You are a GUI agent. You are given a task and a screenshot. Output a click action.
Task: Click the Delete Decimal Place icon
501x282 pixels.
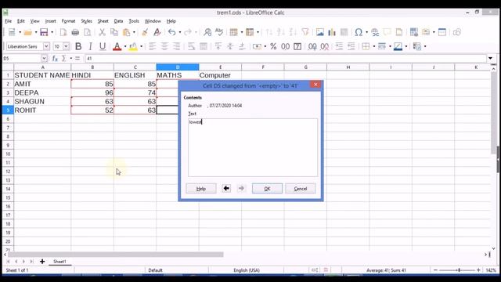(x=324, y=46)
